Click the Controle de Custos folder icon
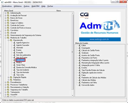 tap(8, 26)
